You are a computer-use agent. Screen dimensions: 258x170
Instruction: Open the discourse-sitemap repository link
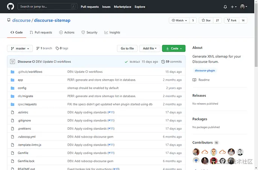[52, 20]
